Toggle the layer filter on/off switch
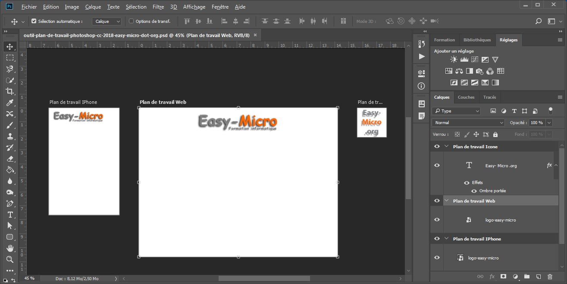The width and height of the screenshot is (567, 284). (551, 110)
